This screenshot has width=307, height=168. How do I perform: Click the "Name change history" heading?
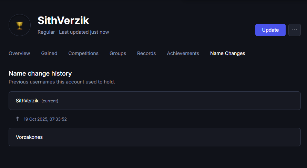pos(40,74)
